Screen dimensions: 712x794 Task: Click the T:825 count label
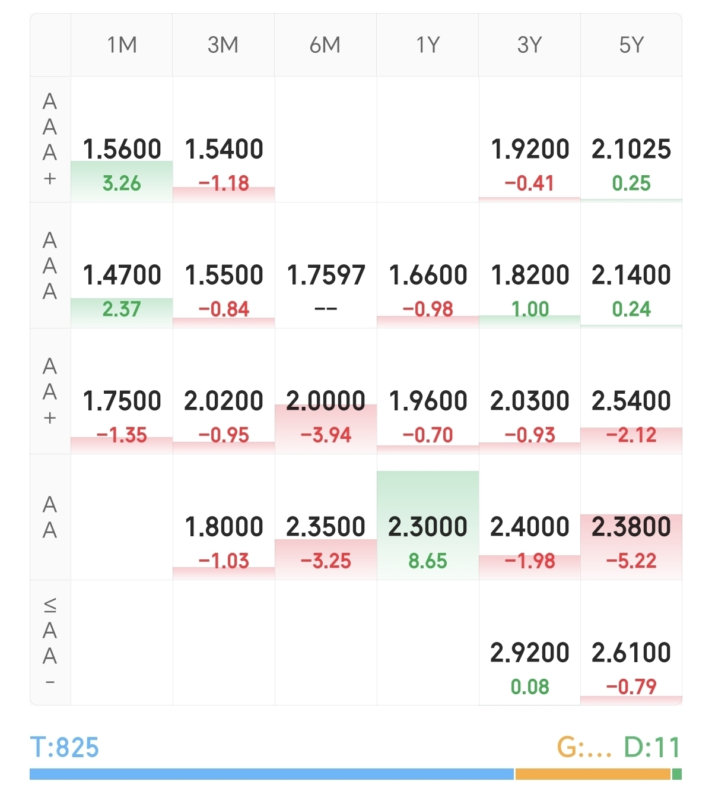click(65, 747)
